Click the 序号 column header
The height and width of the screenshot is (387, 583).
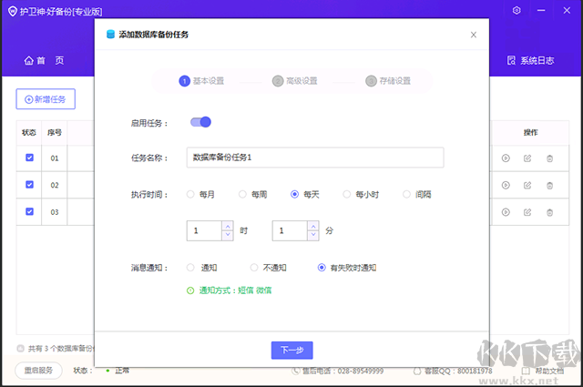point(55,132)
